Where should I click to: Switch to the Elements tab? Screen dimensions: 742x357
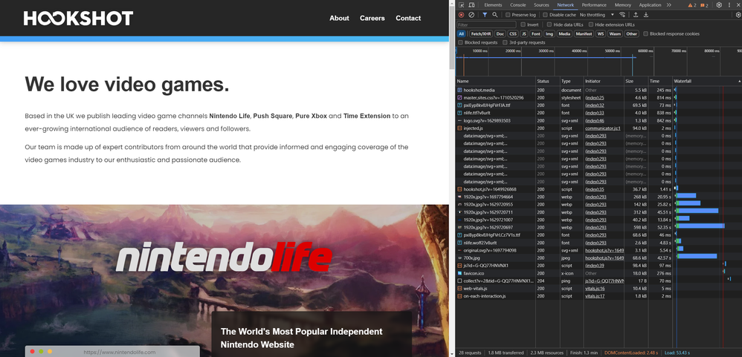[x=493, y=5]
